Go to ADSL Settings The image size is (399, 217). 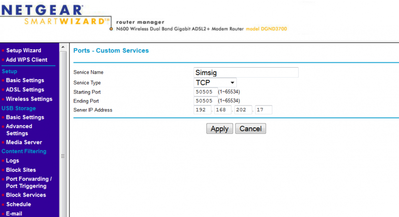point(25,90)
